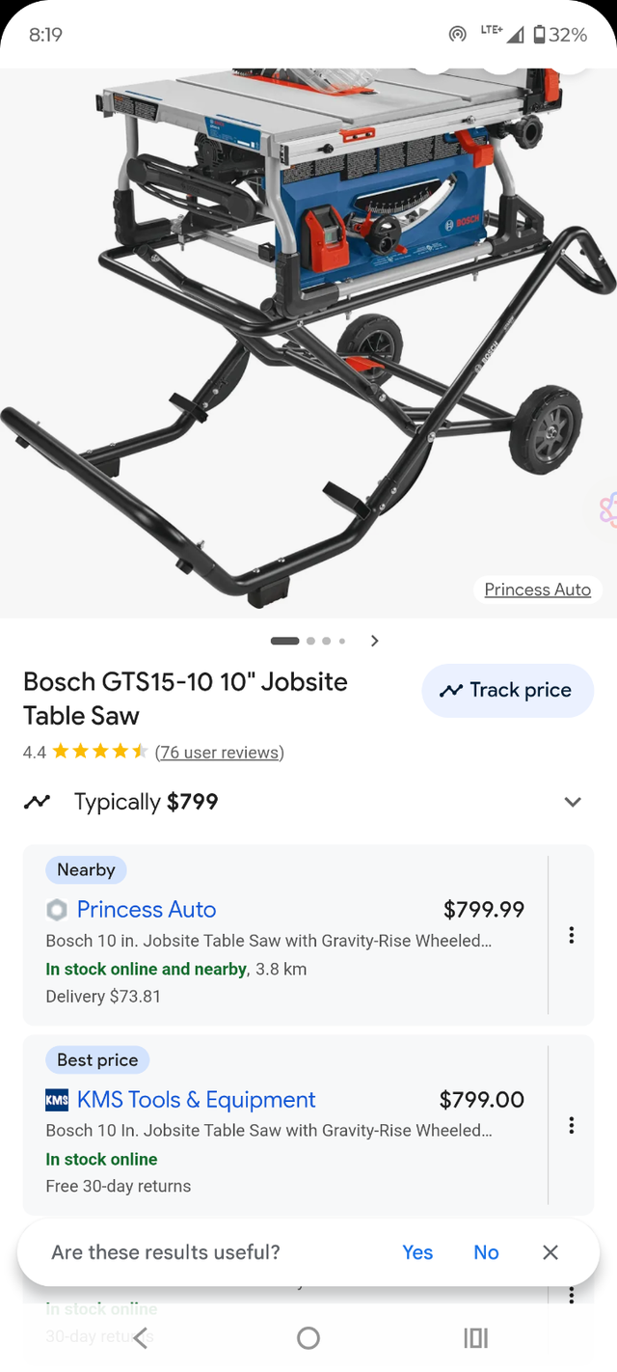617x1372 pixels.
Task: Answer Yes to results useful prompt
Action: [417, 1252]
